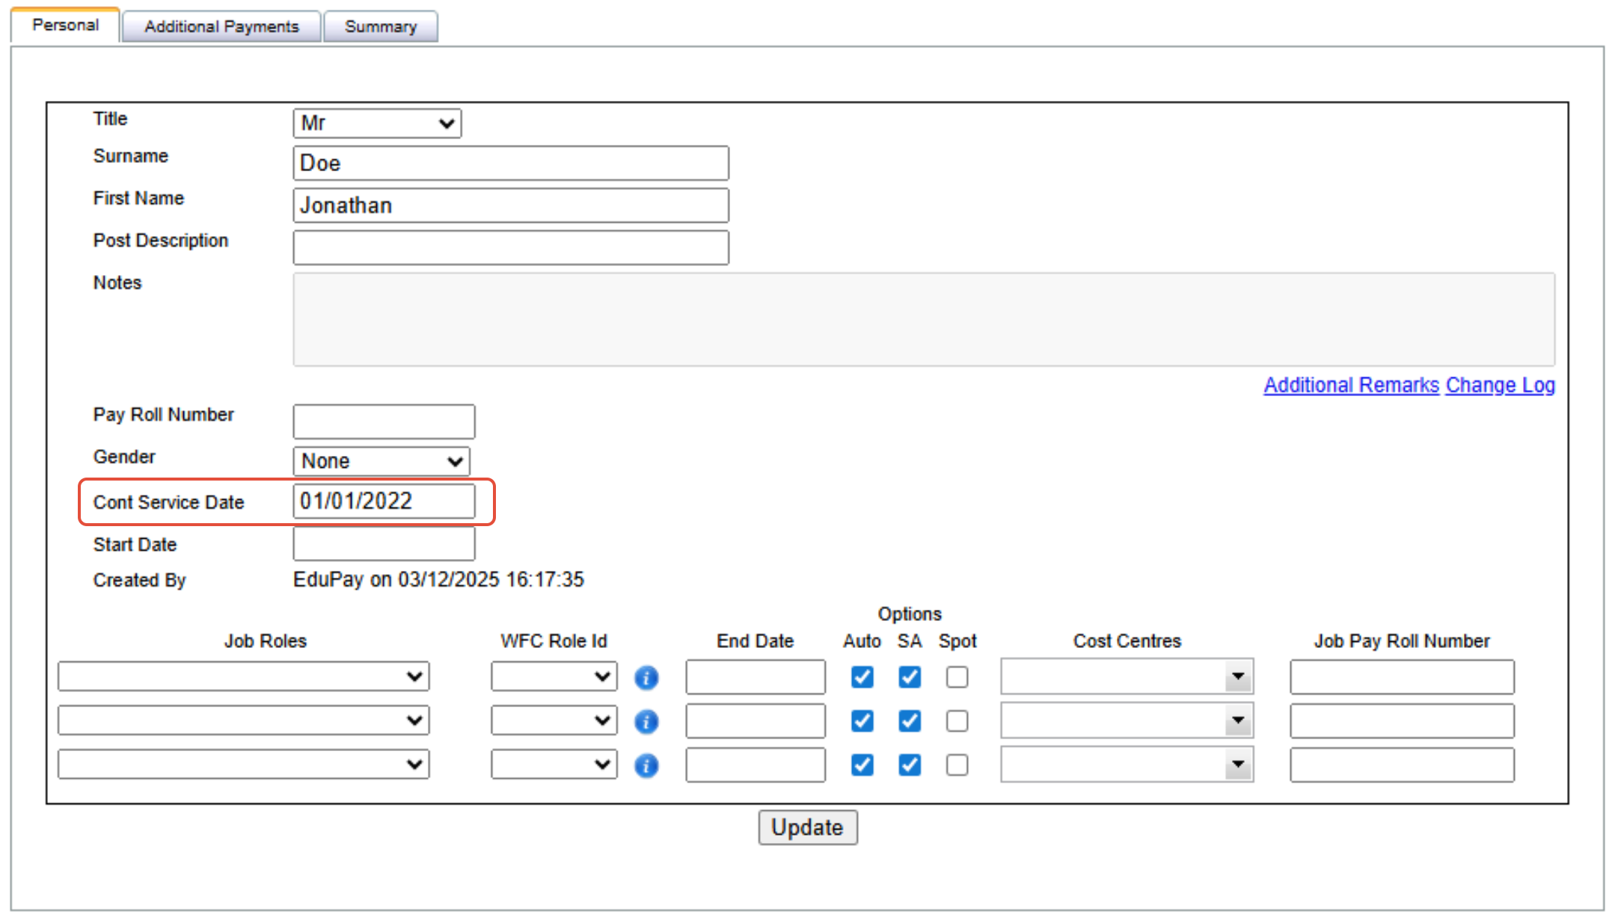Screen dimensions: 1615x923
Task: Open Additional Remarks link
Action: point(1351,385)
